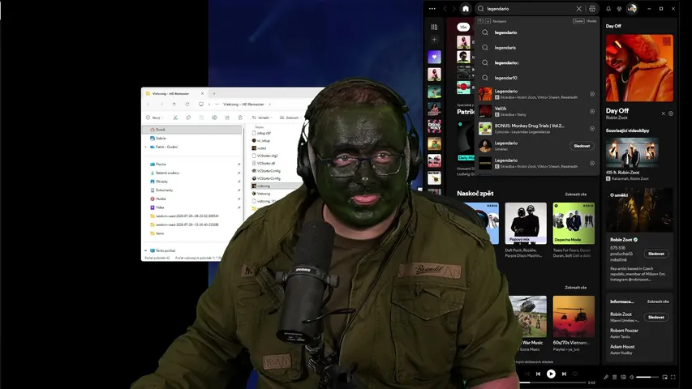
Task: Open the Zobrazit view dropdown in Explorer
Action: (291, 118)
